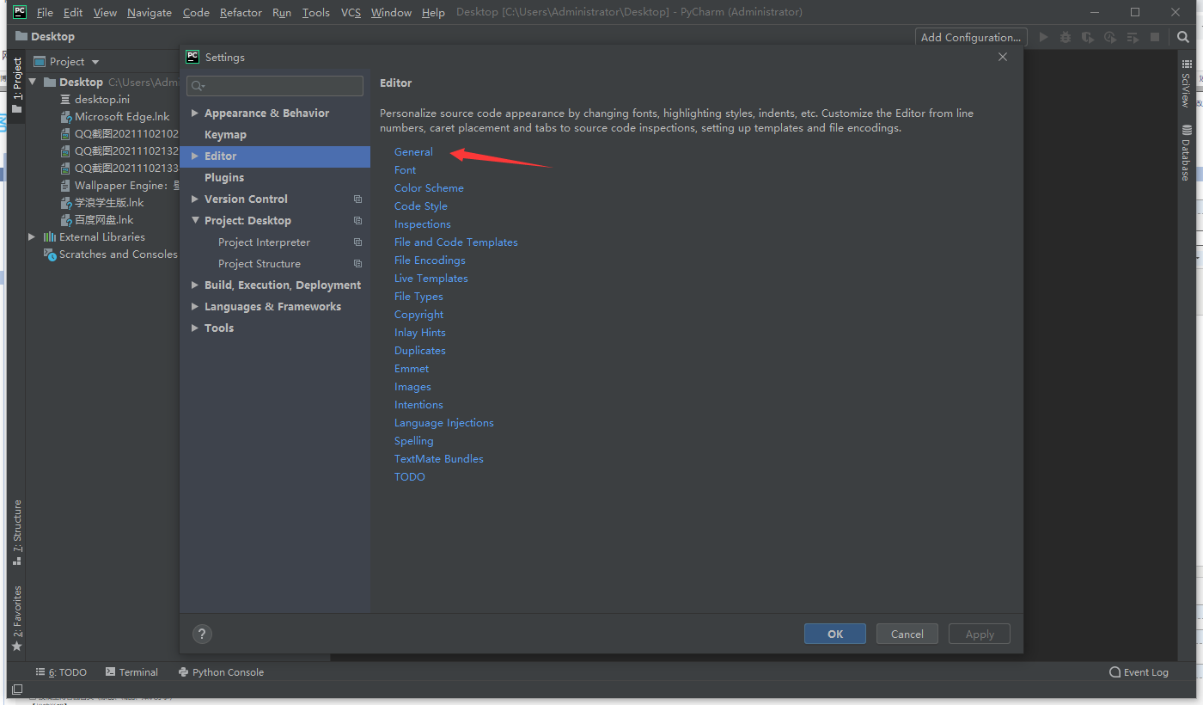The width and height of the screenshot is (1203, 705).
Task: Open the File Encodings link
Action: tap(430, 260)
